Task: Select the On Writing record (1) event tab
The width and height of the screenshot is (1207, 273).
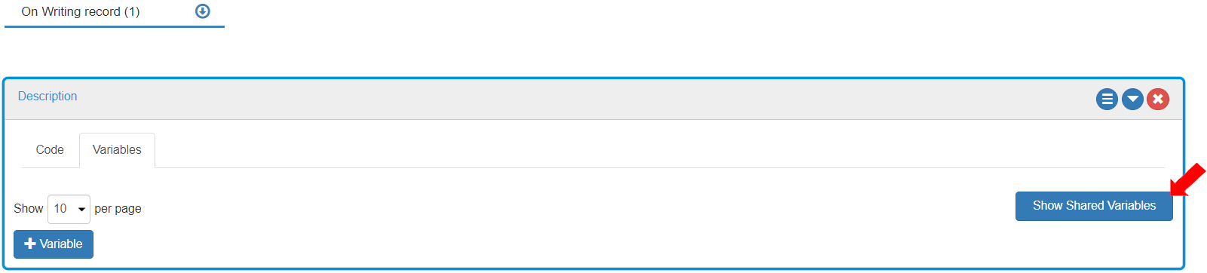Action: coord(115,13)
